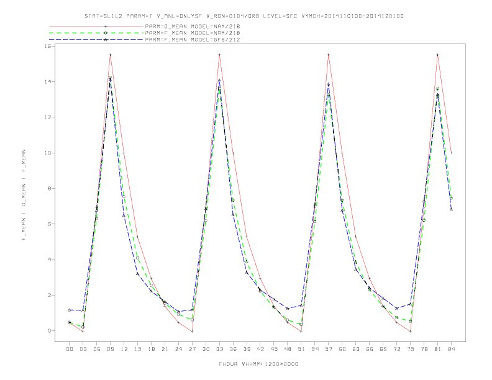
Task: Click the x-axis hour label 30
Action: pos(206,349)
